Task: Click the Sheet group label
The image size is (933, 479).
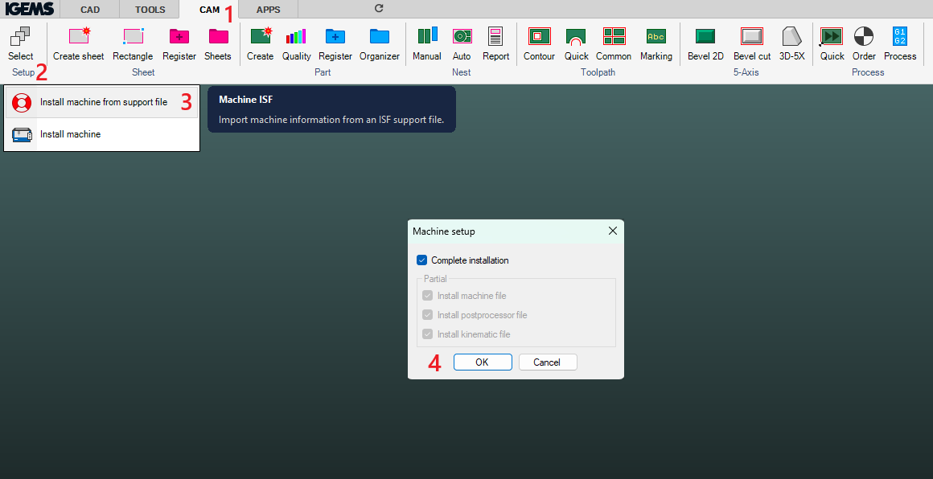Action: click(x=143, y=72)
